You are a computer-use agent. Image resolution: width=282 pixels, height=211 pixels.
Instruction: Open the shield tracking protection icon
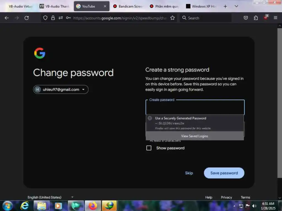pos(45,18)
